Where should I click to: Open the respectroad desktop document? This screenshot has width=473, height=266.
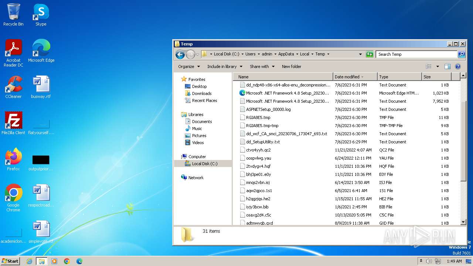click(x=41, y=196)
